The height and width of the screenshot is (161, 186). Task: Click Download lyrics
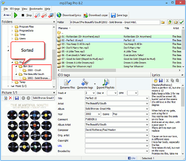click(69, 15)
